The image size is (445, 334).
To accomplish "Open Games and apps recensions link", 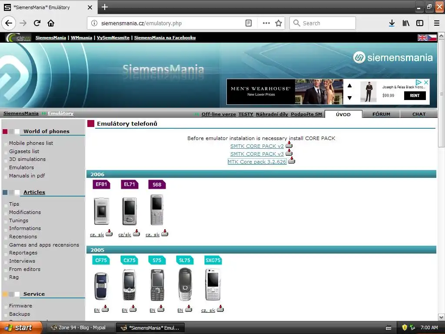I will point(44,245).
